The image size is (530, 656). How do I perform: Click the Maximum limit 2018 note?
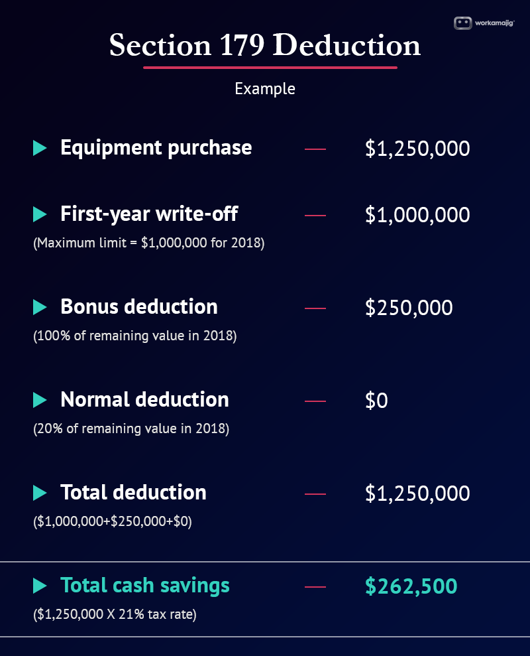(149, 243)
